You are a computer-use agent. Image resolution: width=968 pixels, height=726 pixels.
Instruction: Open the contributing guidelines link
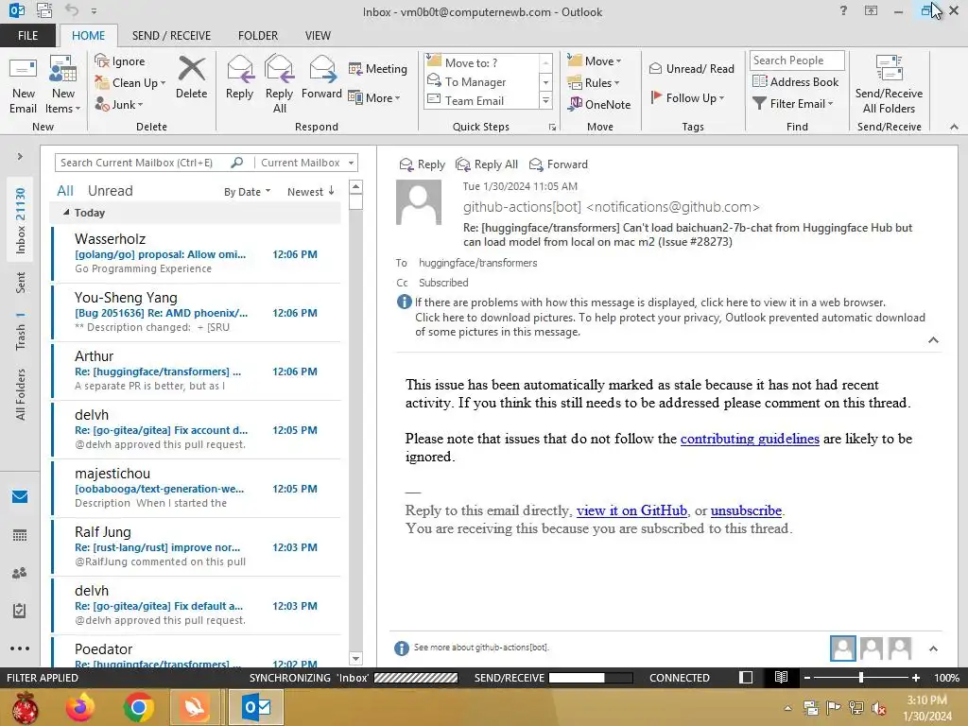coord(750,439)
